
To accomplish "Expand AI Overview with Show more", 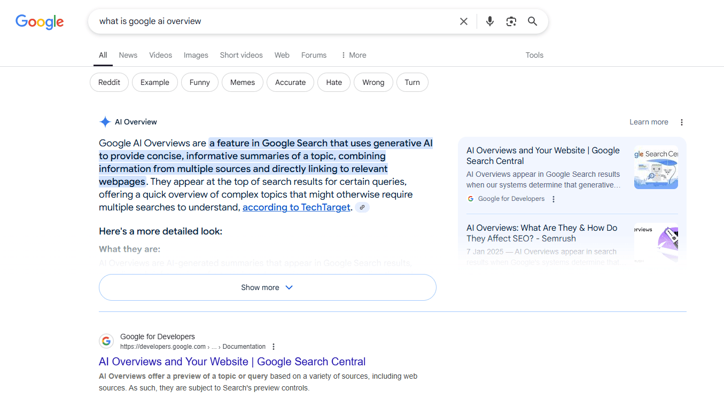I will [x=268, y=287].
